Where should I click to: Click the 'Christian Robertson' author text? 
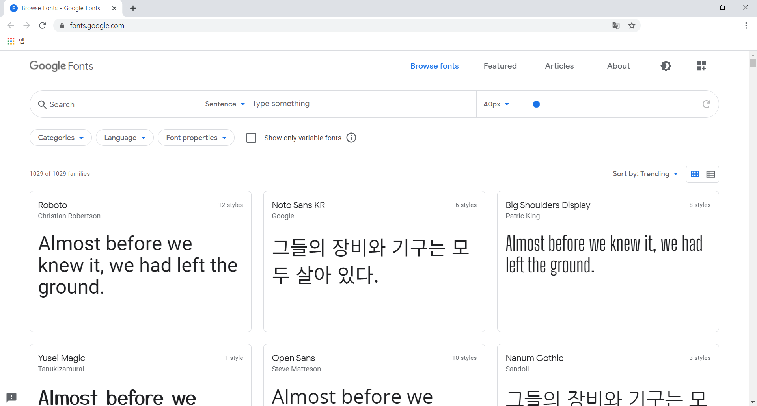[69, 216]
